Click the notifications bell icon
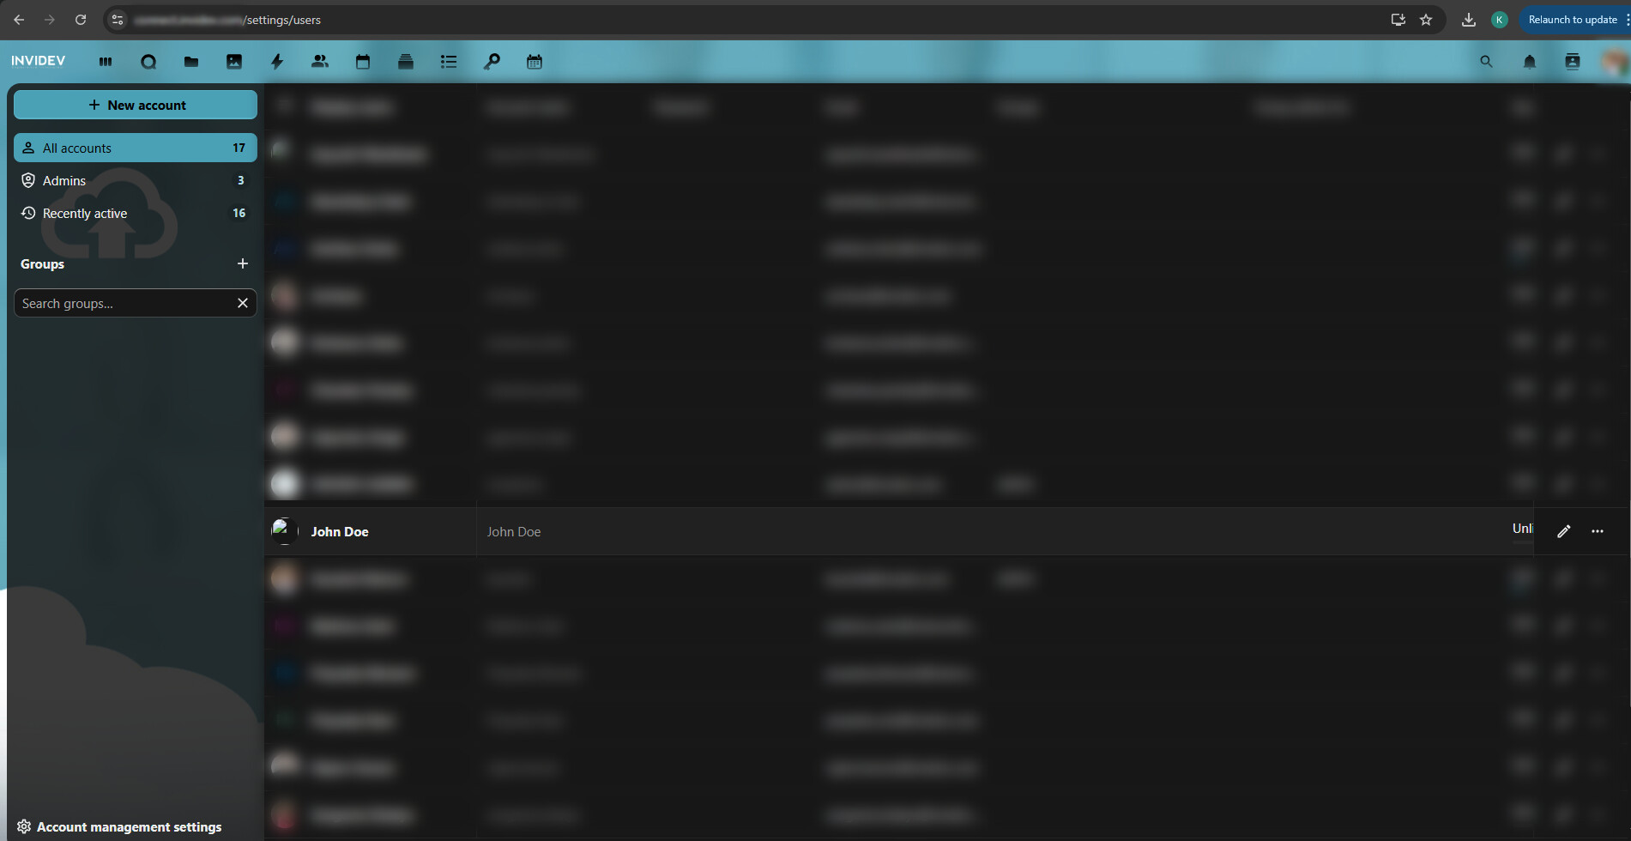 [x=1529, y=62]
